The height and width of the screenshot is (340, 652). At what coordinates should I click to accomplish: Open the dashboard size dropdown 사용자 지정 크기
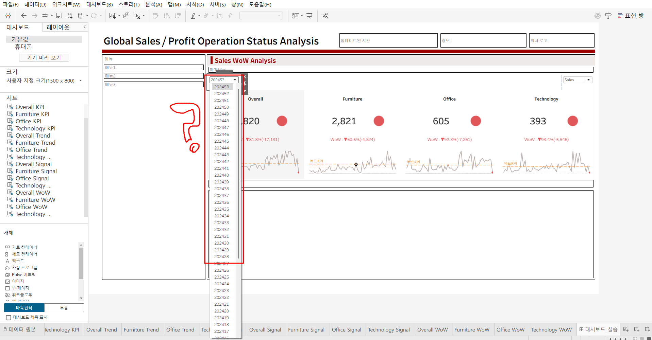click(x=44, y=80)
